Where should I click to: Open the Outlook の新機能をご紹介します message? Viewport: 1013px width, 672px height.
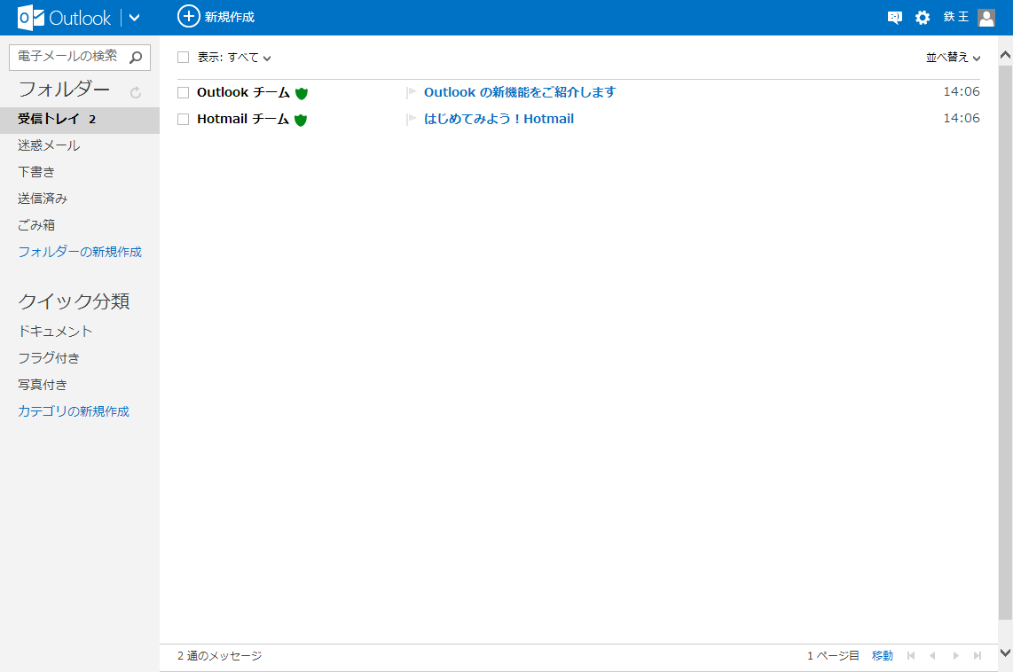[520, 92]
